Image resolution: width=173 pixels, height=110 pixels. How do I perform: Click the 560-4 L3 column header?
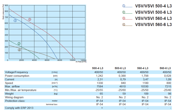[x=143, y=68]
